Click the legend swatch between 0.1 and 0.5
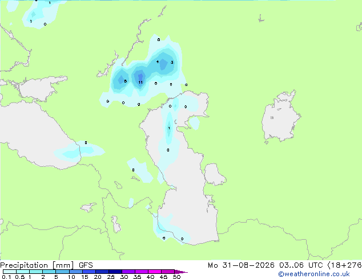 pos(10,272)
